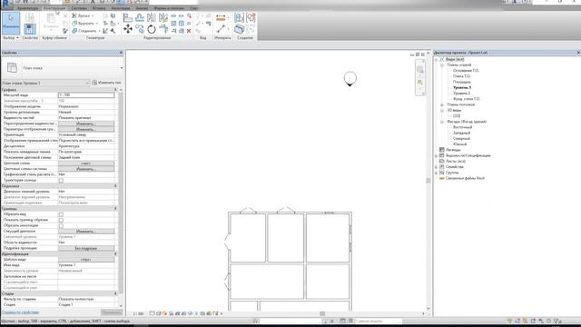Click the orange measure icon in Измерить
581x327 pixels.
(x=221, y=17)
